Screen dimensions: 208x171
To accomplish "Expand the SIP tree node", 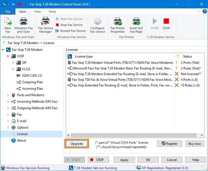I will tap(13, 63).
